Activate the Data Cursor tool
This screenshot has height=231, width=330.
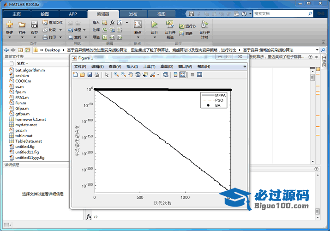[145, 74]
